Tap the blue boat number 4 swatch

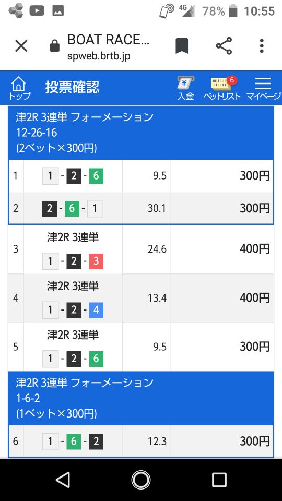tap(96, 310)
